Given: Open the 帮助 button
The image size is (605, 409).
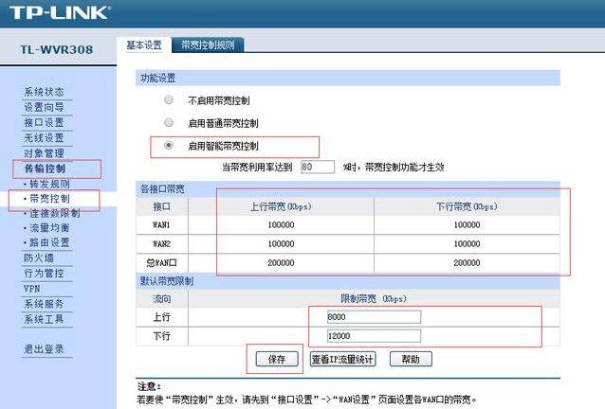Looking at the screenshot, I should (411, 360).
